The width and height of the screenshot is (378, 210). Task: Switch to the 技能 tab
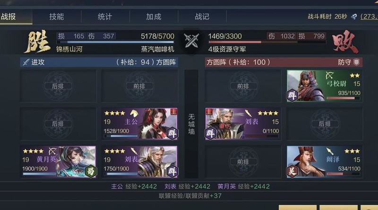click(x=57, y=17)
